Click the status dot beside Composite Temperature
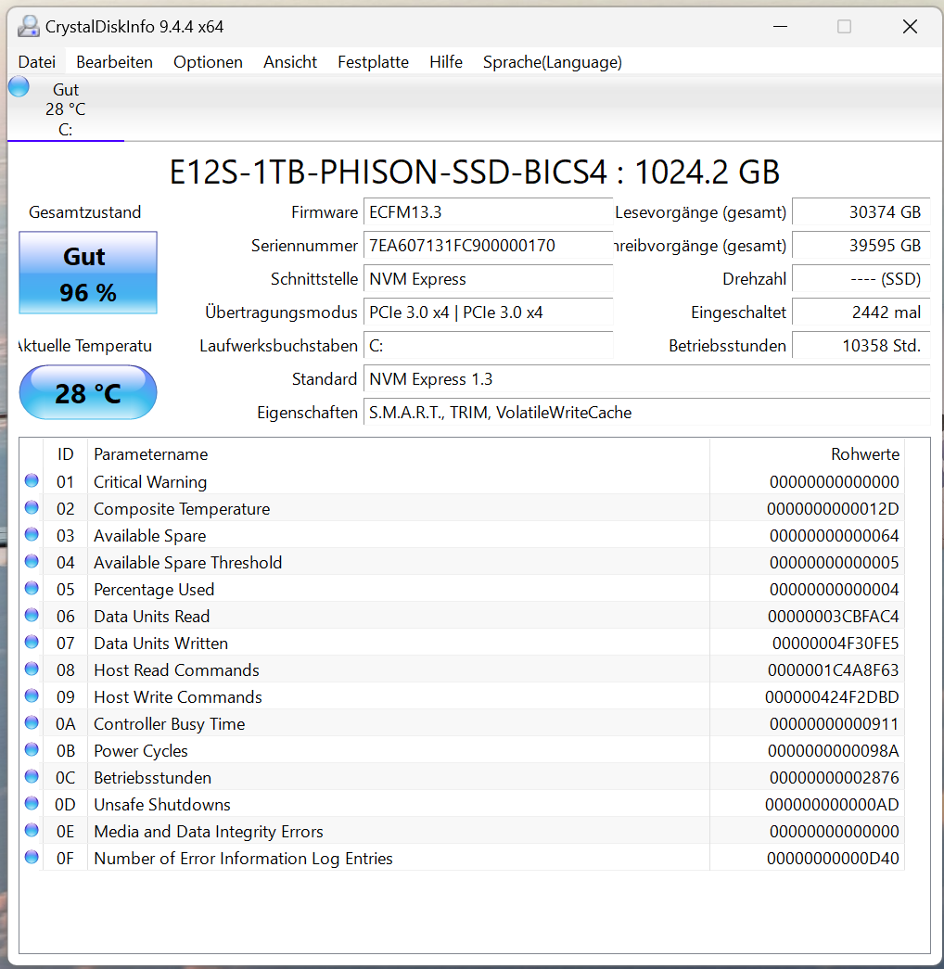 [32, 508]
